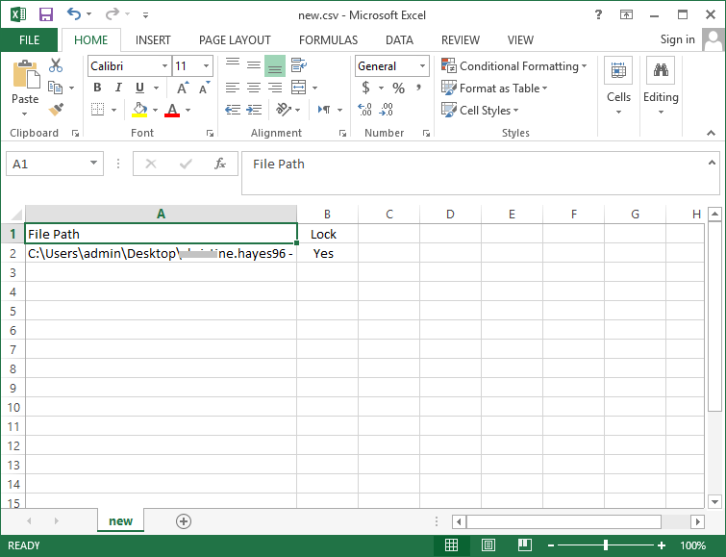Click Merge & Center icon
The width and height of the screenshot is (726, 557).
[299, 88]
